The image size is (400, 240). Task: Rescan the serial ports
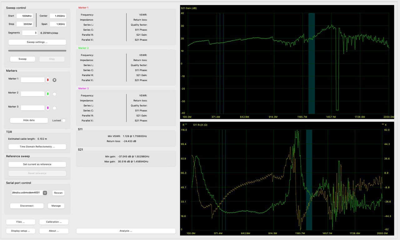tap(58, 193)
